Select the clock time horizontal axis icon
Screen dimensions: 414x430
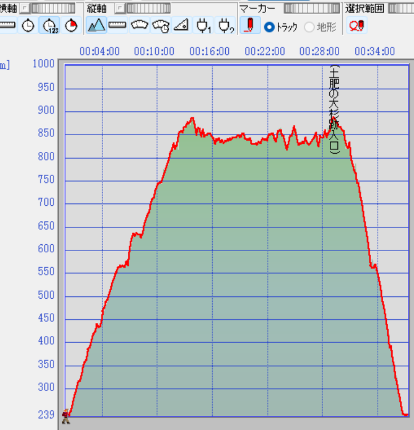(28, 25)
